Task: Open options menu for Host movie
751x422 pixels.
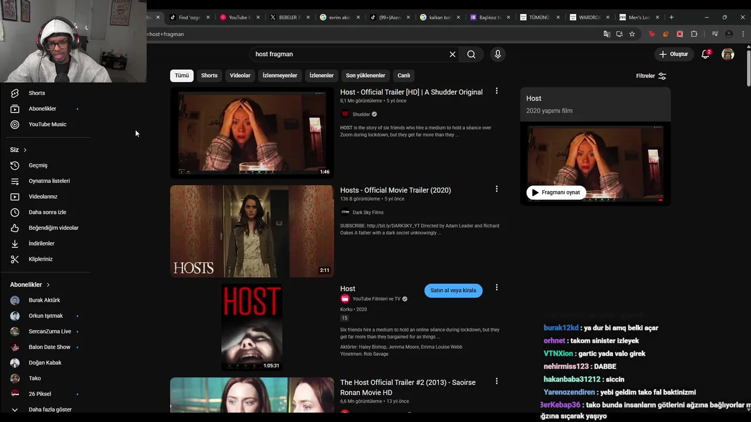Action: coord(496,287)
